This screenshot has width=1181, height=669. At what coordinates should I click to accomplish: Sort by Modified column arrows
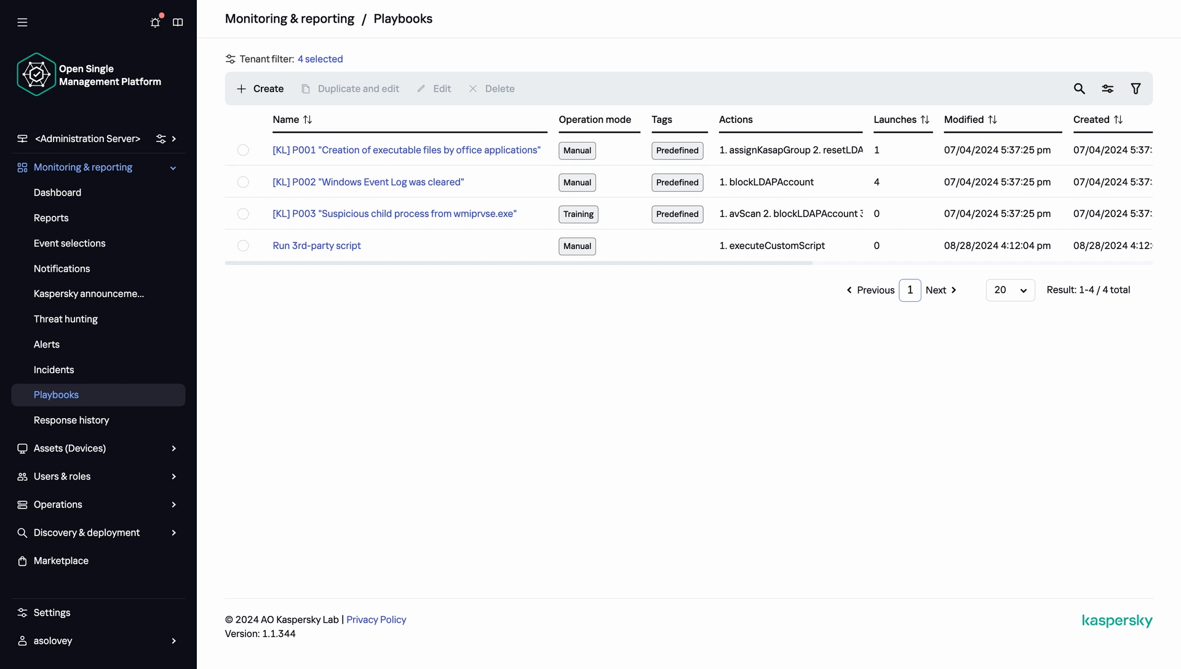pyautogui.click(x=992, y=120)
